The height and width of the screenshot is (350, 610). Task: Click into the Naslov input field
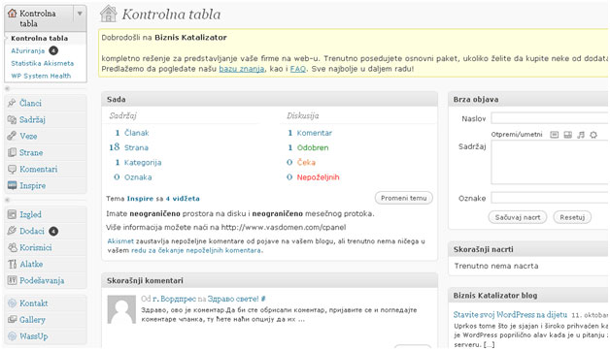(550, 118)
